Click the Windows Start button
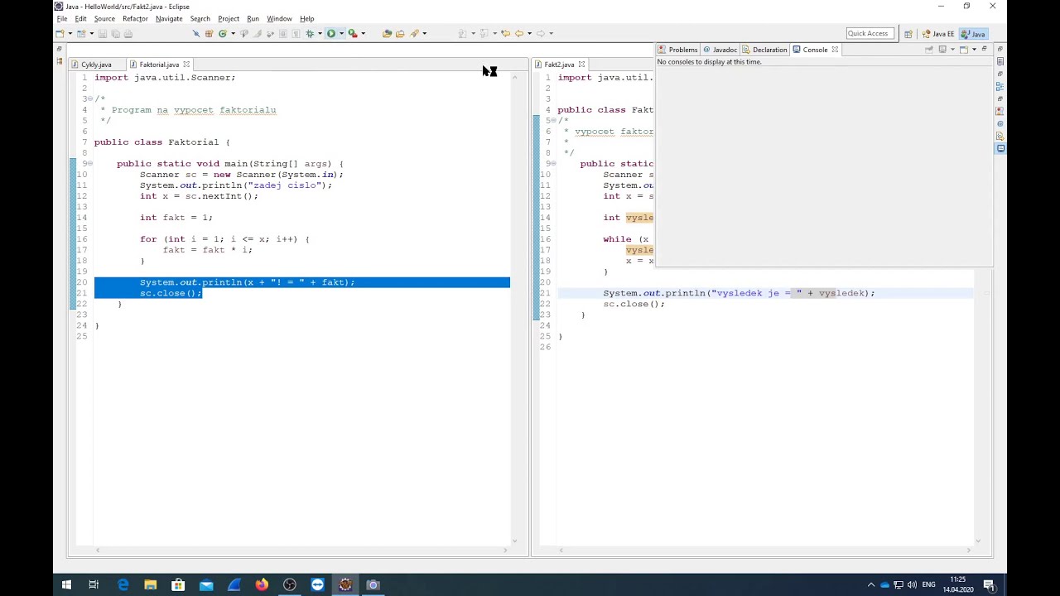The width and height of the screenshot is (1060, 596). [x=66, y=585]
